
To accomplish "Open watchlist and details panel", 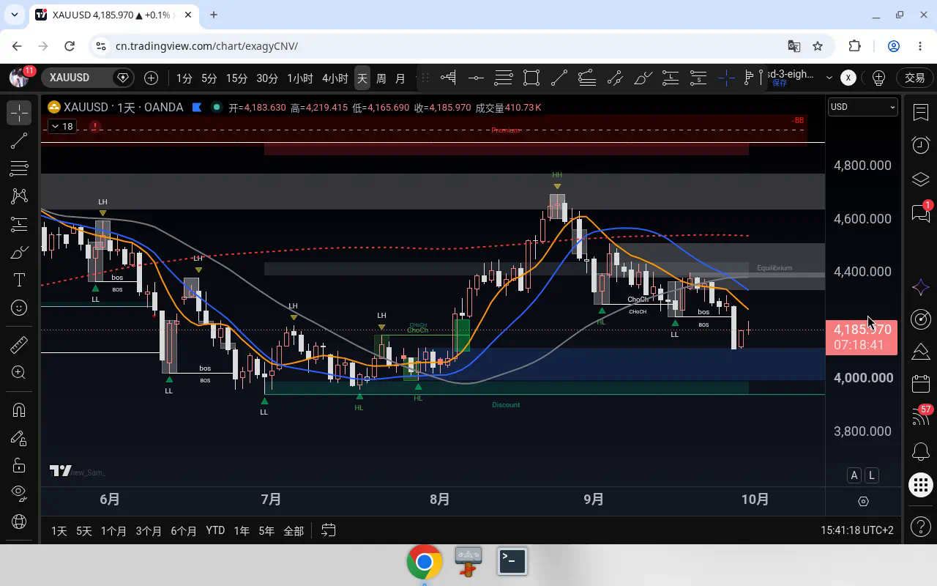I will 921,112.
